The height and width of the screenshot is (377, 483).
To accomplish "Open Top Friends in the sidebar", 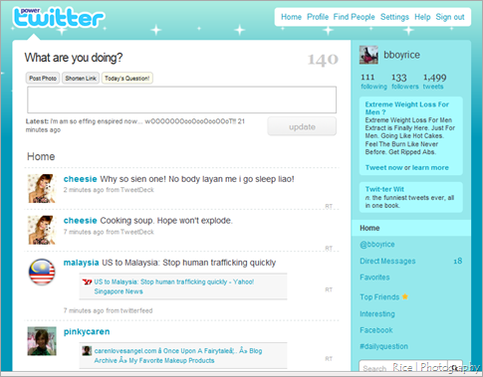I will click(379, 296).
